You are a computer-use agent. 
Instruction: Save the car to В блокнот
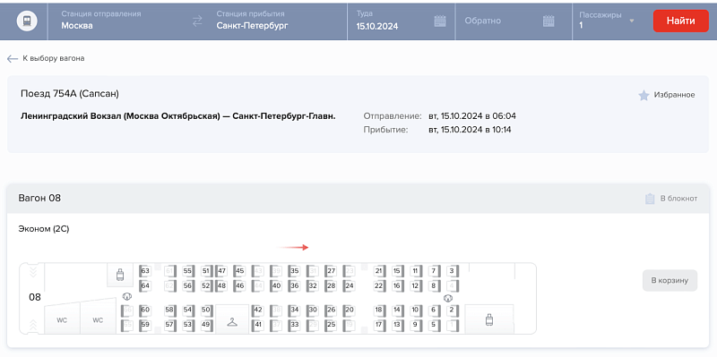click(x=670, y=199)
